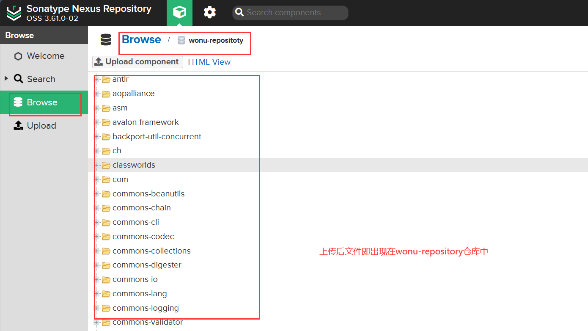The height and width of the screenshot is (331, 588).
Task: Select the commons-logging folder label
Action: click(x=146, y=308)
